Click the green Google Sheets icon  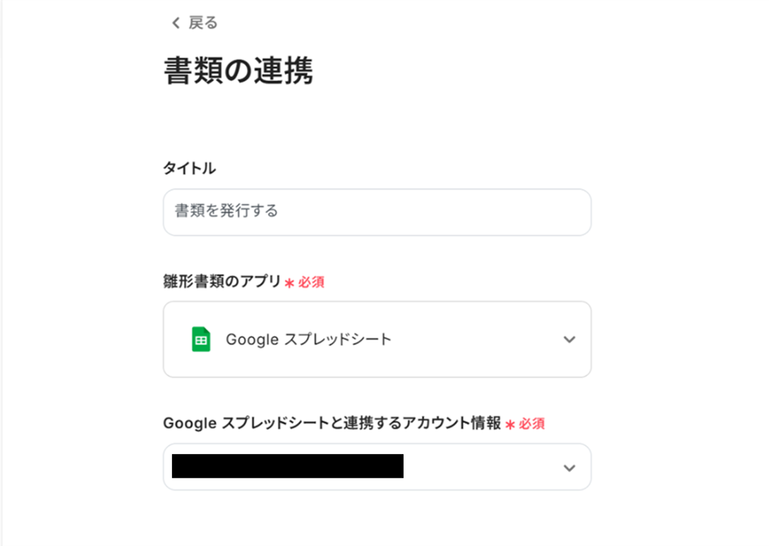click(201, 339)
